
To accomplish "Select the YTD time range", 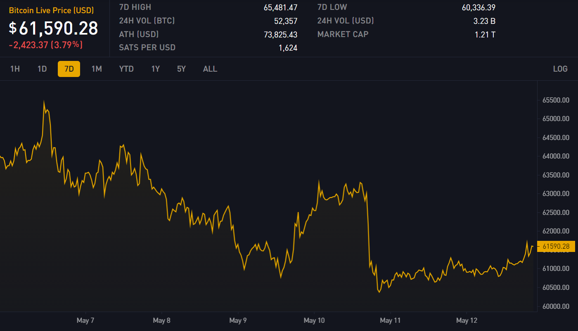I will coord(126,69).
